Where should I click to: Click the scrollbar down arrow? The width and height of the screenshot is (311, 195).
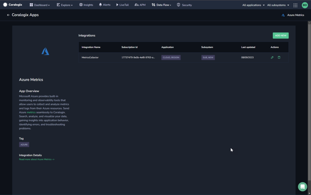click(309, 193)
